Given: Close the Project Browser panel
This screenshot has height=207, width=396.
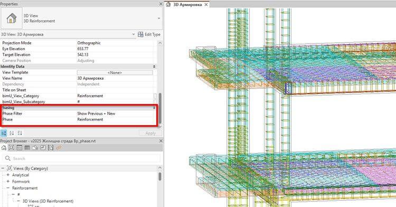Looking at the screenshot, I should click(161, 141).
